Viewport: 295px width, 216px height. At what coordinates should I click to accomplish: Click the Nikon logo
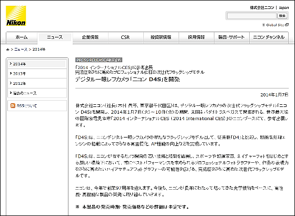[x=16, y=16]
